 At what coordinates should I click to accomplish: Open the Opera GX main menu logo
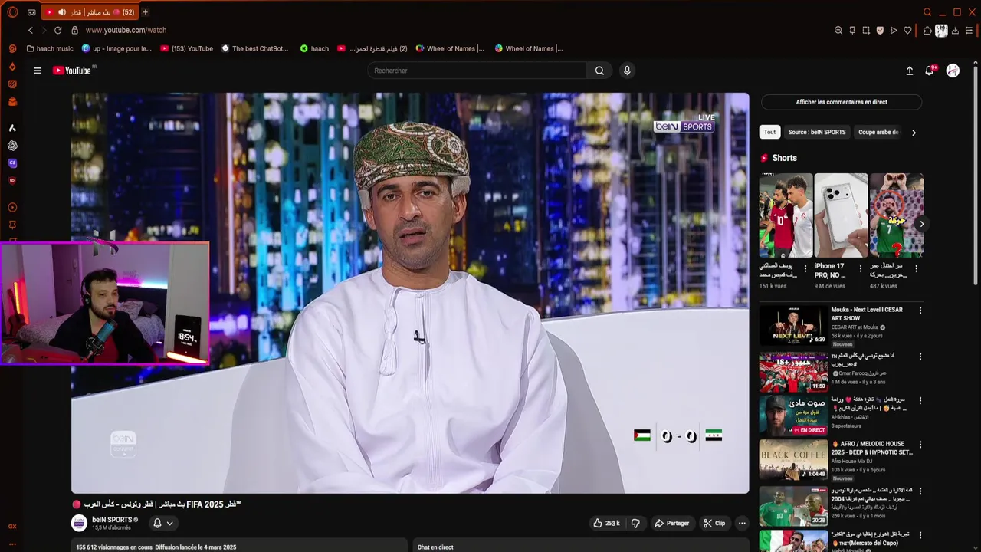point(12,12)
